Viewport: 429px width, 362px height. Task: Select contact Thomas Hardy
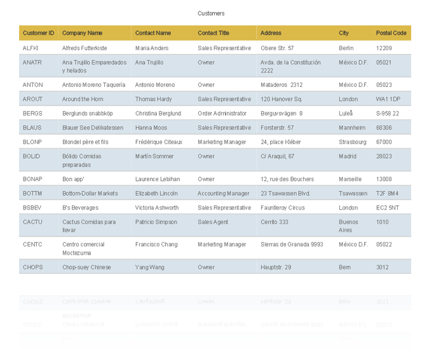pyautogui.click(x=153, y=99)
